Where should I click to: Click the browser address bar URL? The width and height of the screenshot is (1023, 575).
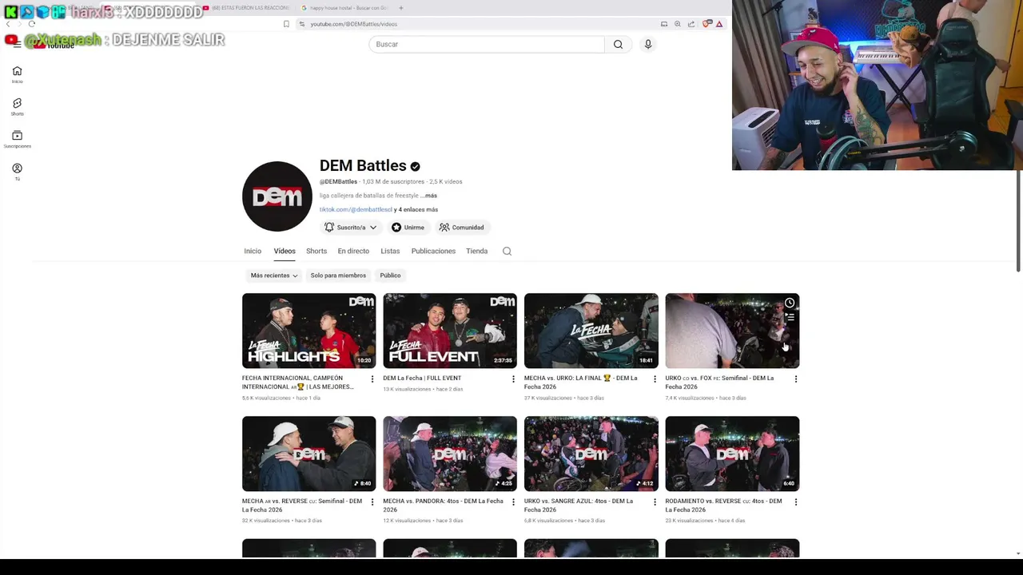coord(353,24)
